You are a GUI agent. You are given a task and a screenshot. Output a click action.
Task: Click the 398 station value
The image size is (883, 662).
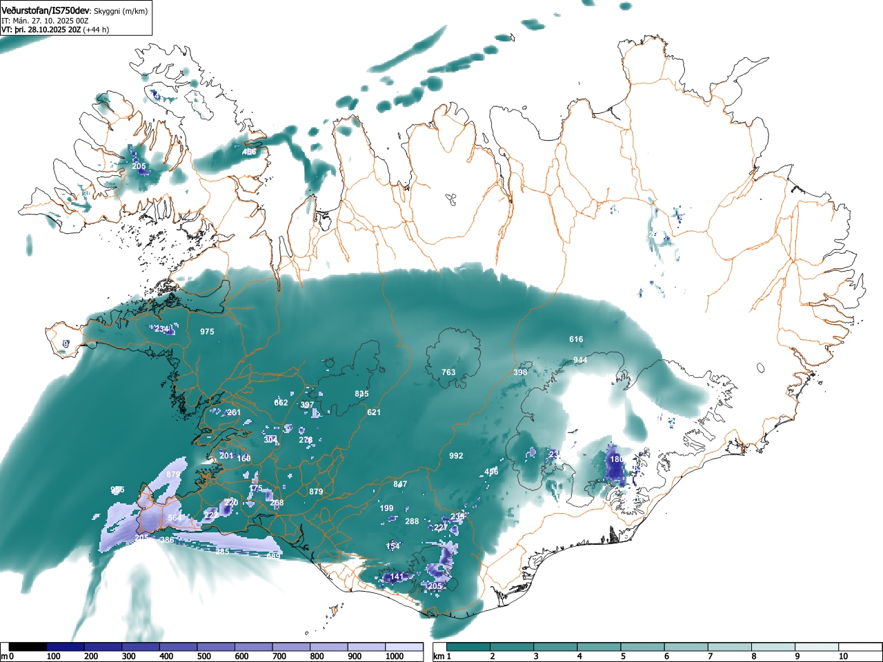tap(520, 372)
